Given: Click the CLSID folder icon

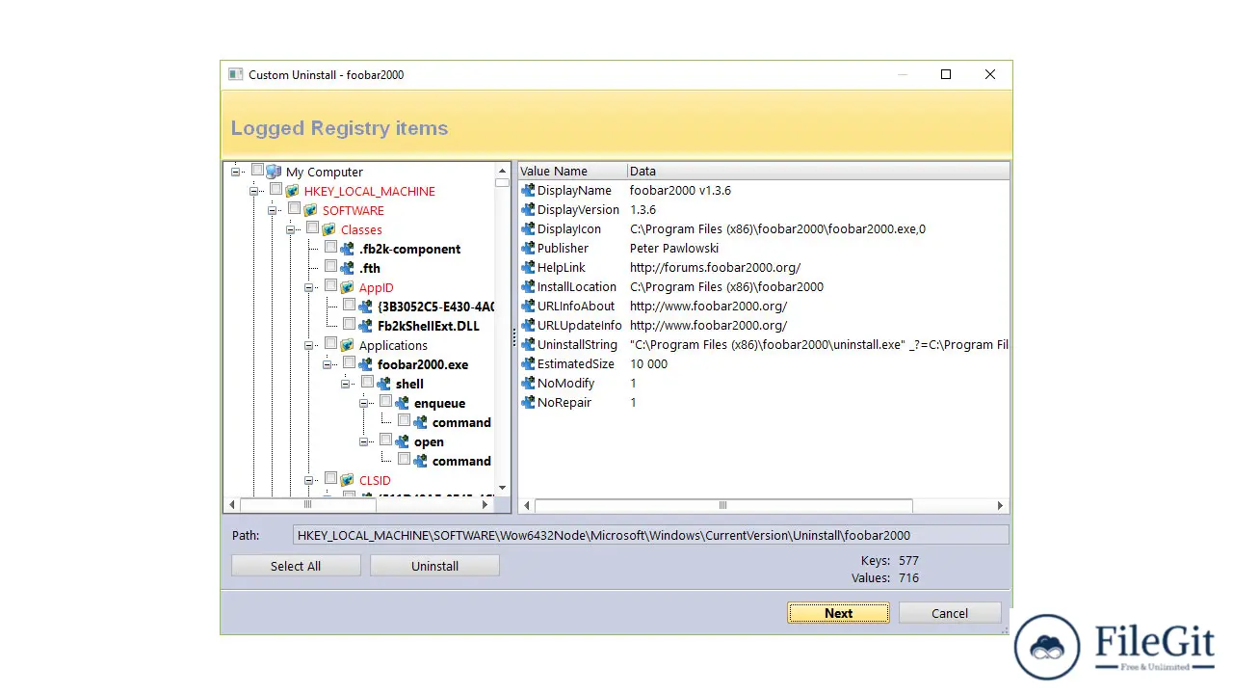Looking at the screenshot, I should (347, 480).
